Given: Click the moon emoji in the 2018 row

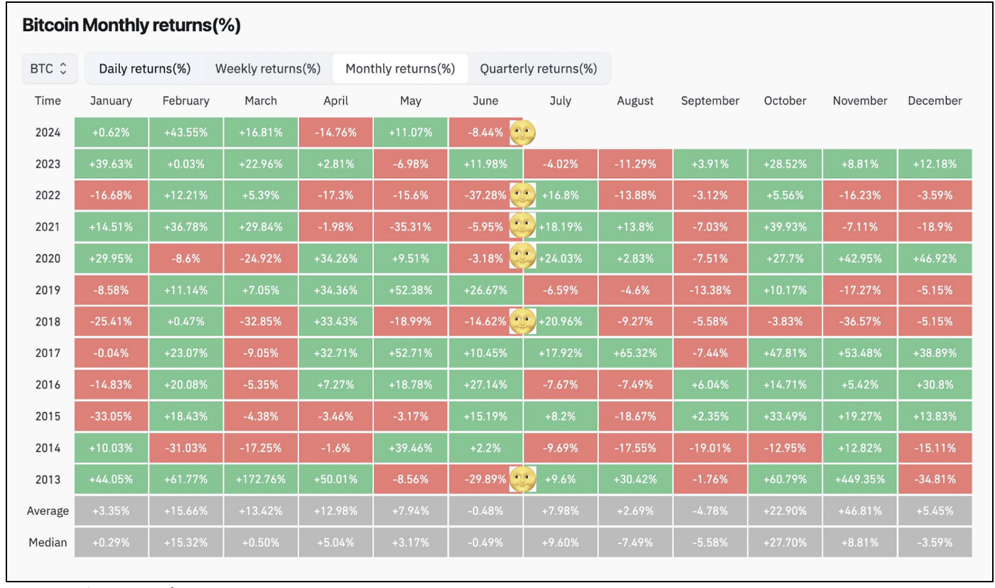Looking at the screenshot, I should (522, 322).
